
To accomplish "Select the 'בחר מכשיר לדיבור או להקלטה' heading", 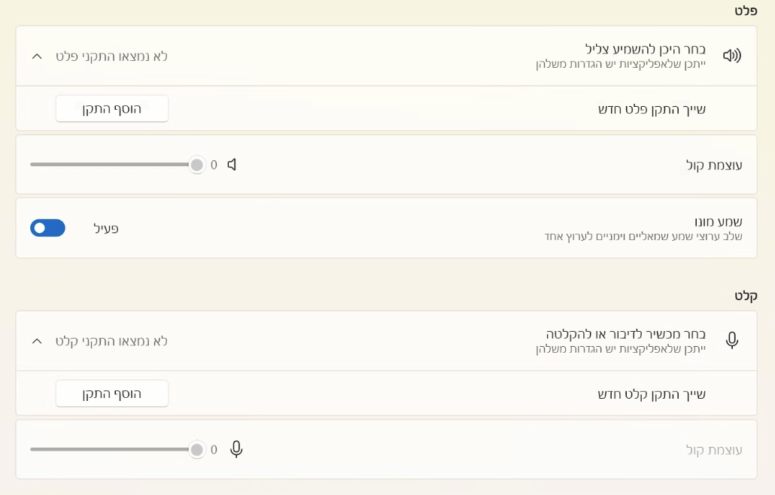I will click(625, 333).
